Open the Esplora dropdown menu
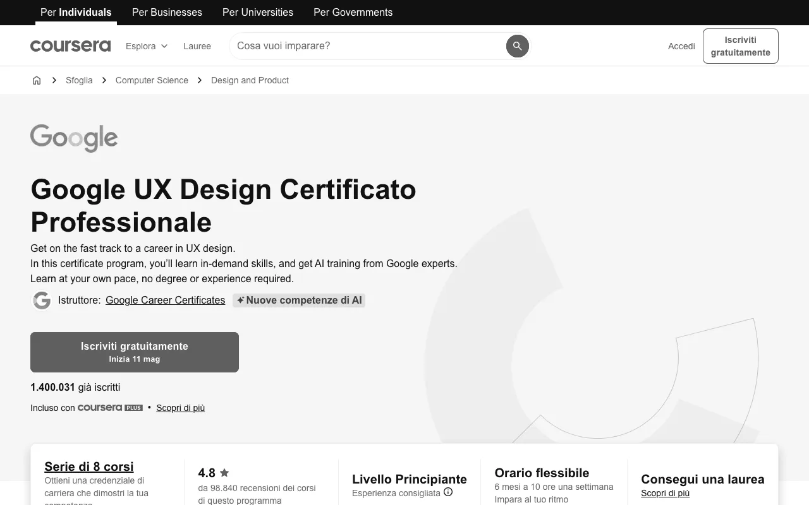This screenshot has width=809, height=505. (x=147, y=46)
